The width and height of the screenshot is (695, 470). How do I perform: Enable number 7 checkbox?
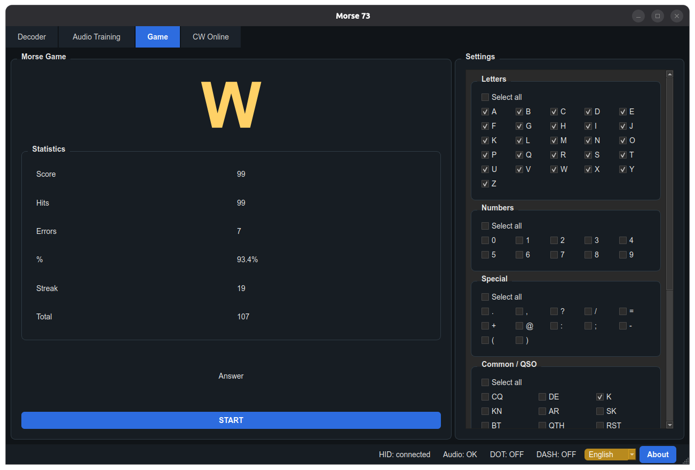pos(554,255)
